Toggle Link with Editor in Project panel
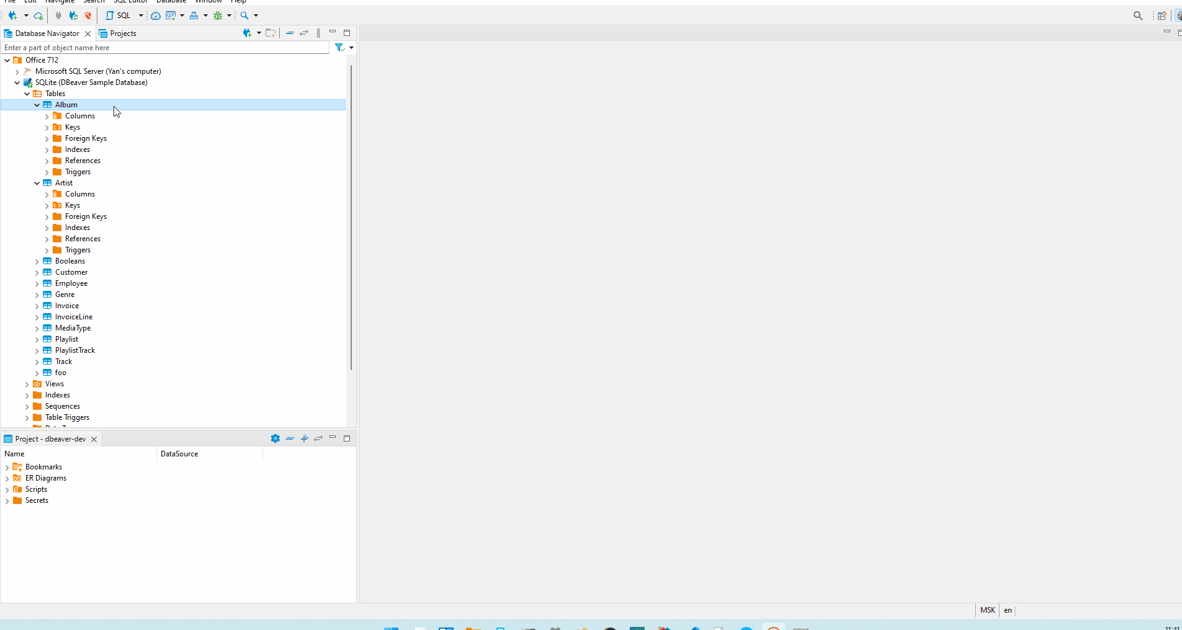The image size is (1182, 630). [x=318, y=438]
